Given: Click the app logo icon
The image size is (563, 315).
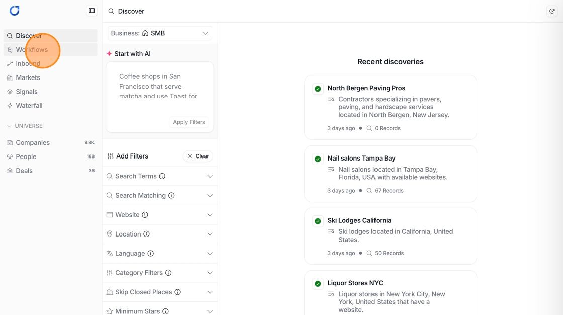Looking at the screenshot, I should [x=15, y=11].
